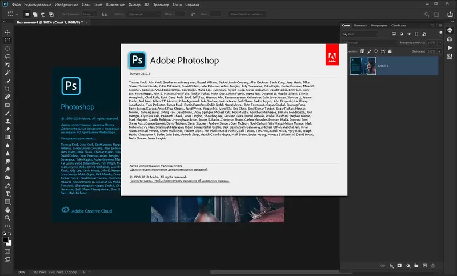457x276 pixels.
Task: Toggle pixel layer filter in Layers panel
Action: click(394, 34)
